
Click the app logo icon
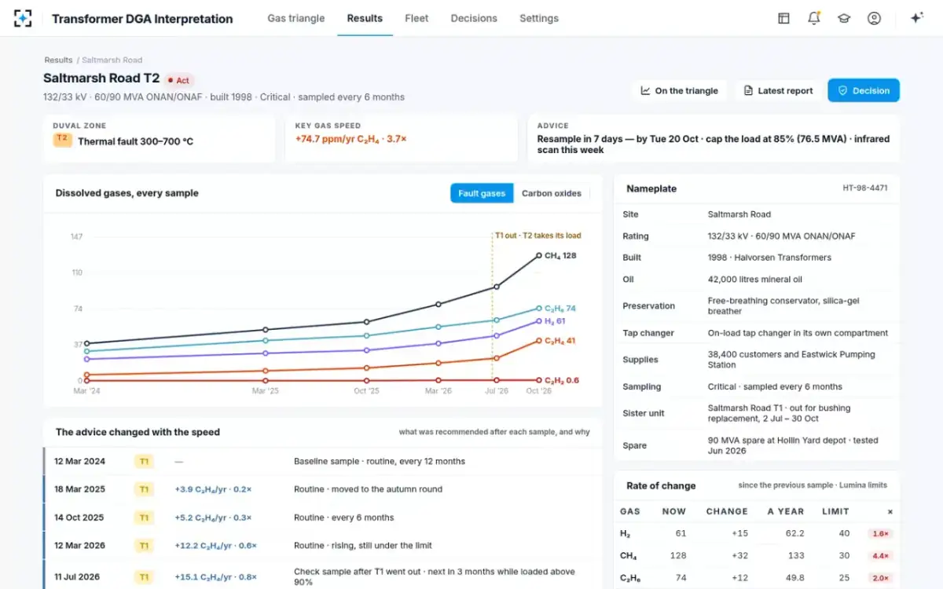click(x=23, y=18)
